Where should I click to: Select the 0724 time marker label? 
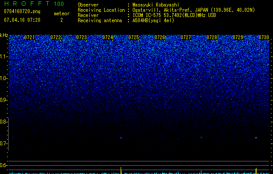click(x=108, y=37)
